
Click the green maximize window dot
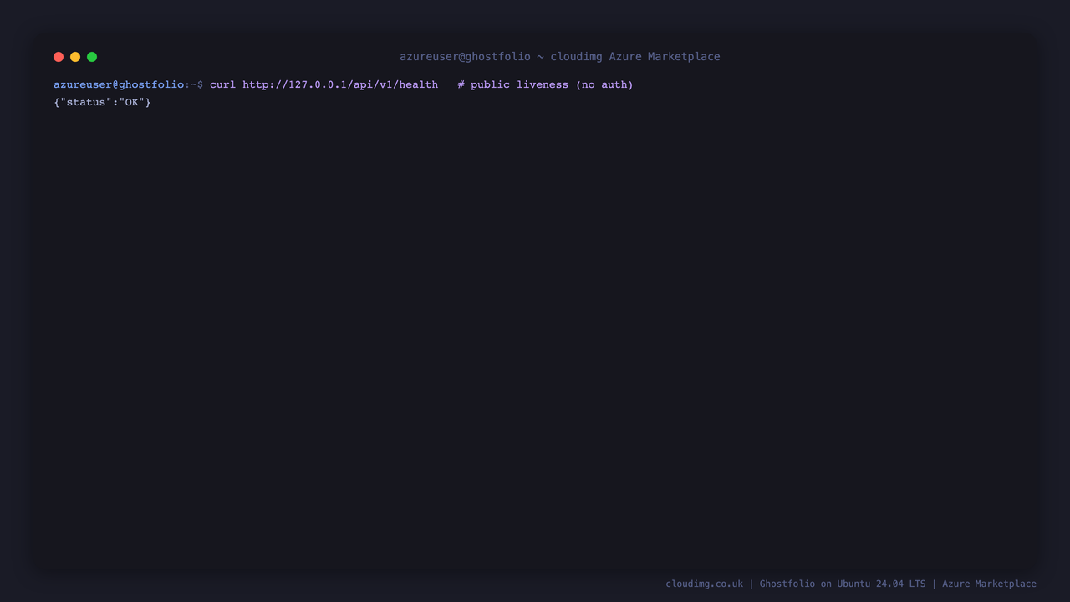pyautogui.click(x=92, y=57)
